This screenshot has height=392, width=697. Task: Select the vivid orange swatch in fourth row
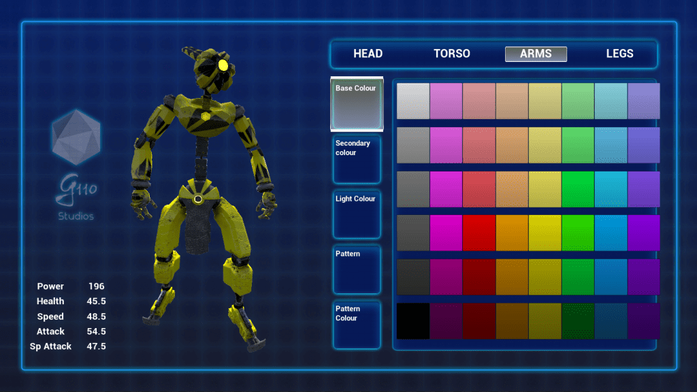click(x=512, y=233)
